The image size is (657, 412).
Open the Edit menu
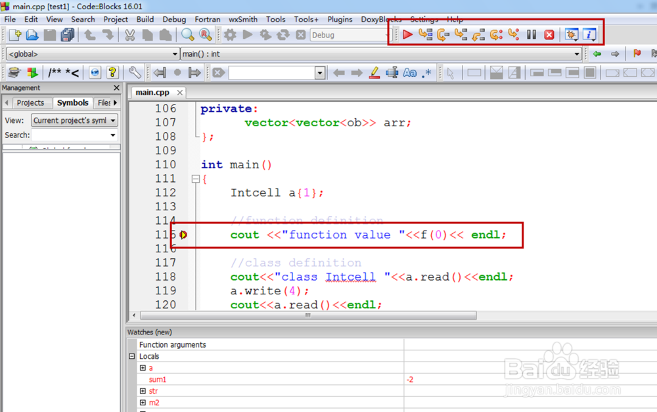[x=31, y=19]
